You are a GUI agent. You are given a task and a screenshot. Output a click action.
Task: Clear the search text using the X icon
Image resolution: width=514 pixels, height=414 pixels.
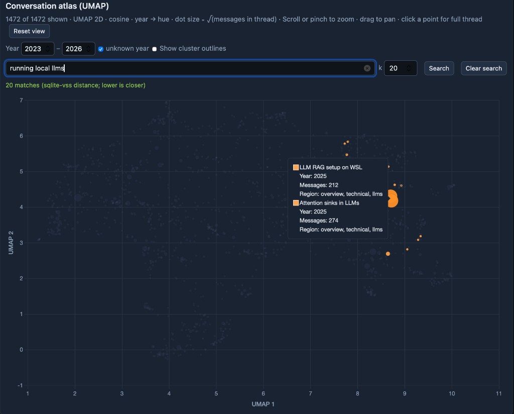tap(367, 68)
